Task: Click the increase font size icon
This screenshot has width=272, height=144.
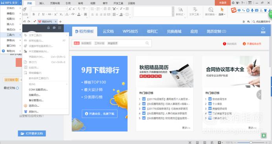Action: coord(70,9)
